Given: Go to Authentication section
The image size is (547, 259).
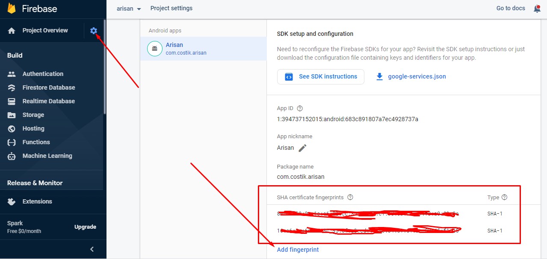Looking at the screenshot, I should pyautogui.click(x=43, y=74).
